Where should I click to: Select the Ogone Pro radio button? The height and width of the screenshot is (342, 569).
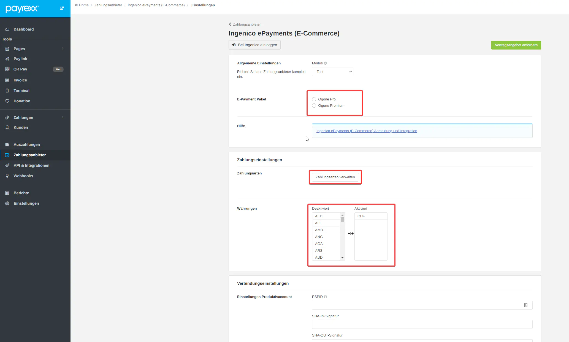coord(314,99)
